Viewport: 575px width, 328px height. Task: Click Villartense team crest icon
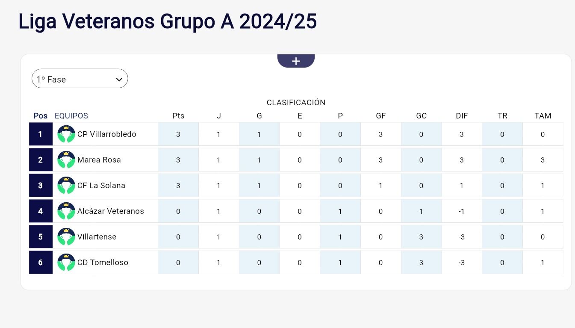point(66,237)
